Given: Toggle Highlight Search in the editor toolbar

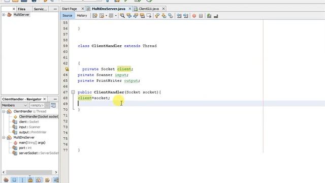Looking at the screenshot, I should pyautogui.click(x=142, y=16).
